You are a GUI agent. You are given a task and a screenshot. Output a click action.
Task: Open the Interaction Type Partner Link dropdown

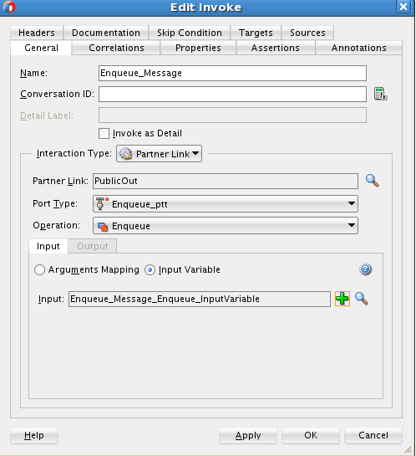[159, 154]
